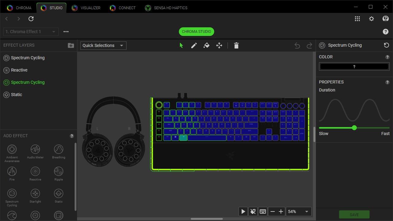Image resolution: width=393 pixels, height=221 pixels.
Task: Open help for ADD EFFECT section
Action: pyautogui.click(x=72, y=136)
